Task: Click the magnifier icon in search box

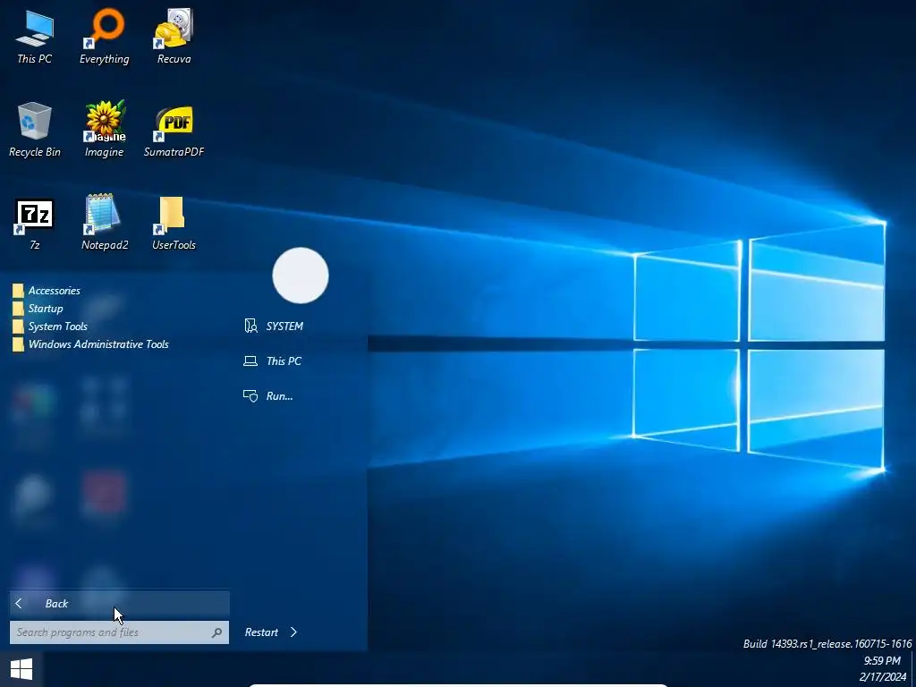Action: pos(216,632)
